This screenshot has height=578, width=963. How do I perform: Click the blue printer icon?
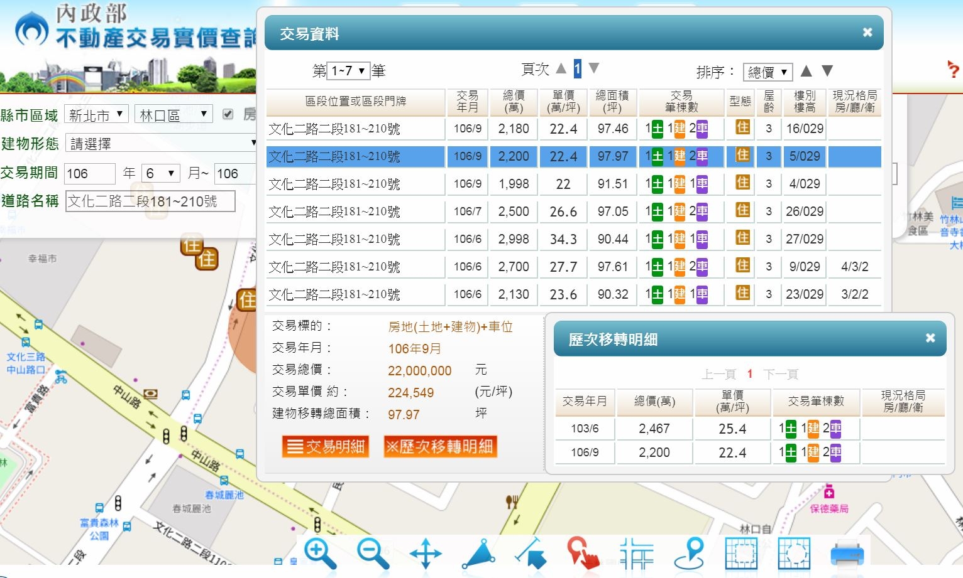[x=847, y=555]
